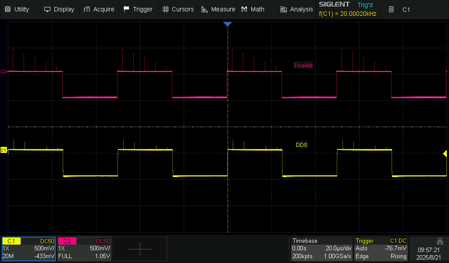Expand the Timebase settings box
Viewport: 449px width, 263px height.
[321, 249]
